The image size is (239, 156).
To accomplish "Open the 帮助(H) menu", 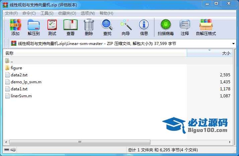I will coord(106,13).
